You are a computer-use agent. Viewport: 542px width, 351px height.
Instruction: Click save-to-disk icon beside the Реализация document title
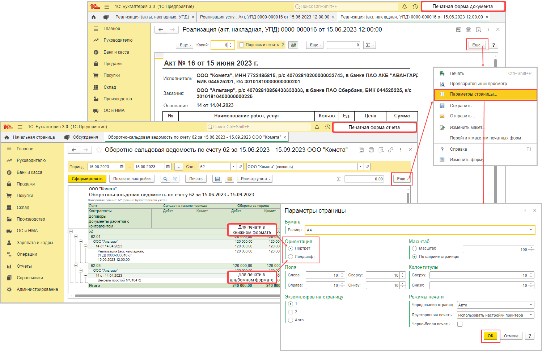(x=459, y=30)
